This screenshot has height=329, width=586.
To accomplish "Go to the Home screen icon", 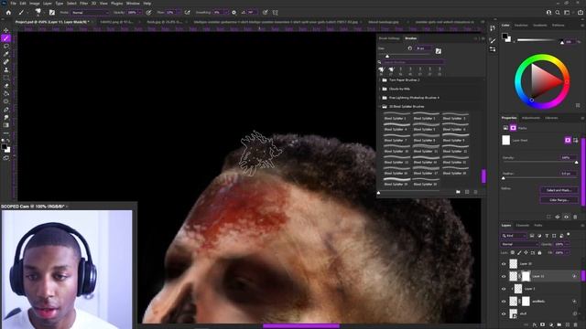I will [8, 12].
